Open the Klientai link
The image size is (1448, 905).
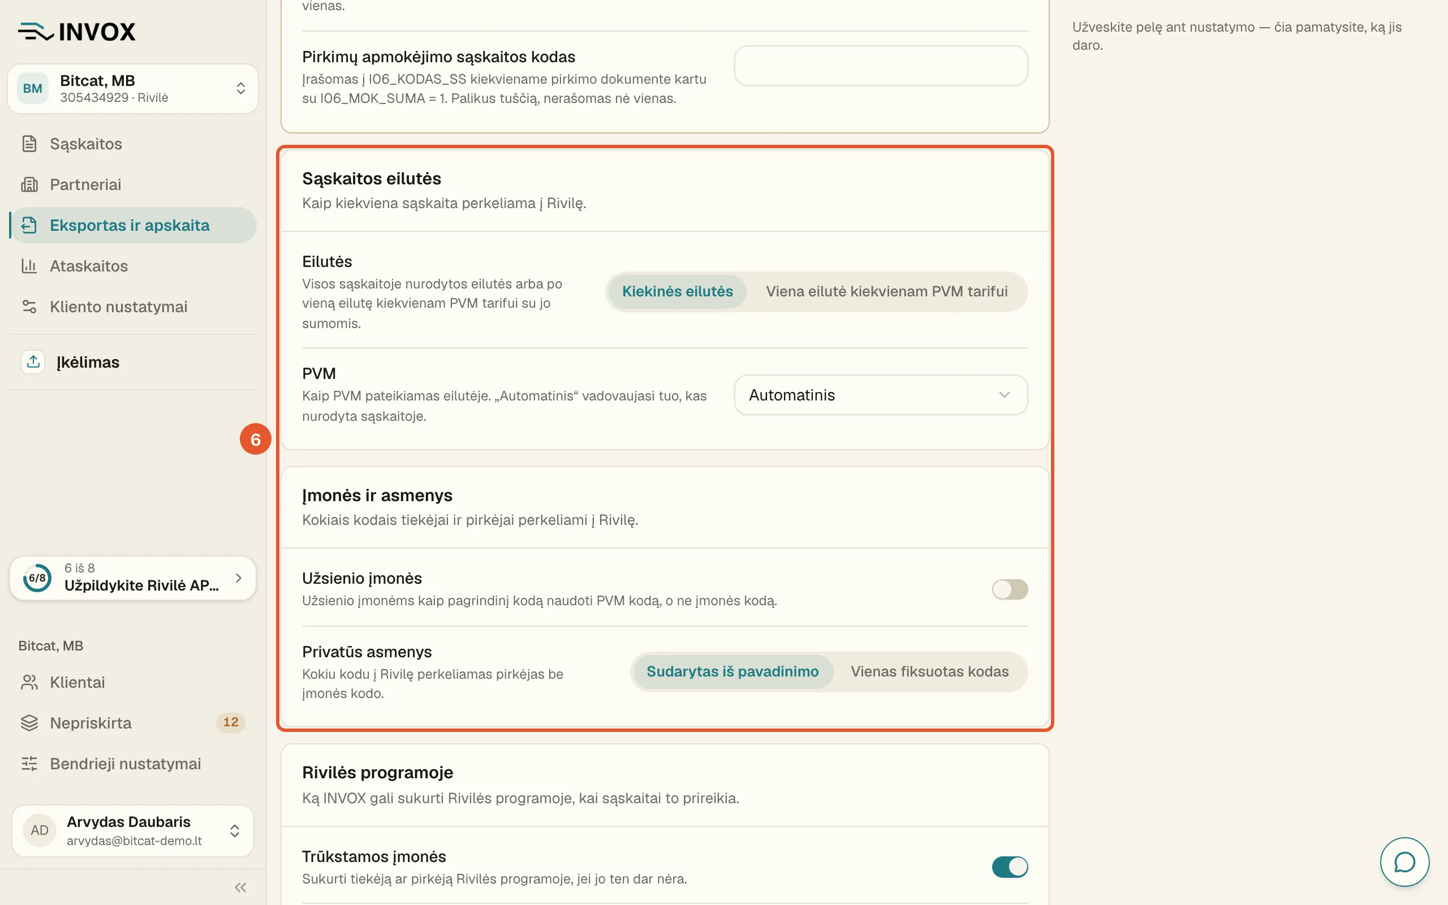coord(133,682)
